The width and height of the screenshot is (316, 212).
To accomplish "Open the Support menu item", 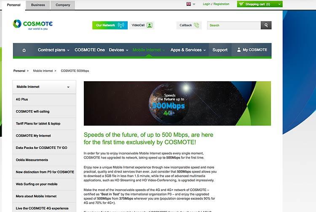I will (220, 50).
